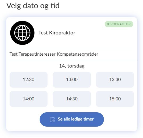Screen dimensions: 143x138
Task: Select the 12:30 time slot
Action: tap(28, 80)
